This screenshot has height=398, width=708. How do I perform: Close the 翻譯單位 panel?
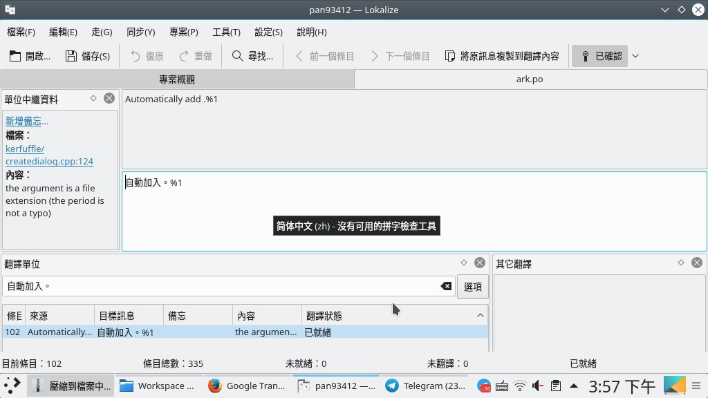click(x=480, y=263)
